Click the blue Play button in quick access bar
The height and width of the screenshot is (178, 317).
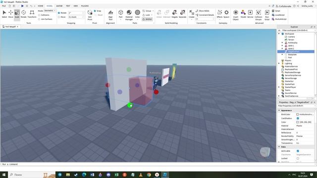click(22, 6)
